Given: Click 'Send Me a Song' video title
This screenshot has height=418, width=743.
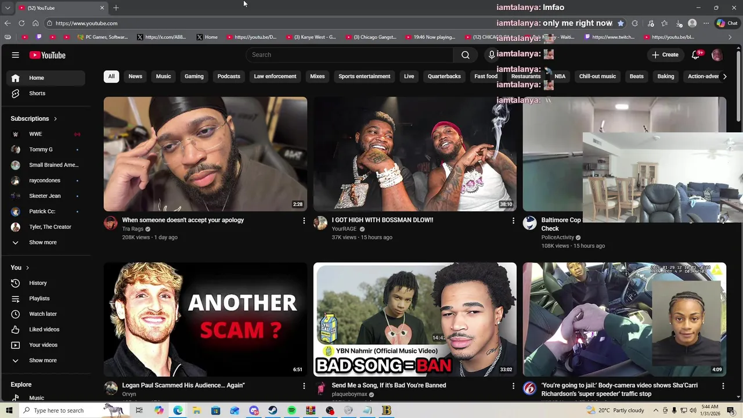Looking at the screenshot, I should [x=389, y=385].
